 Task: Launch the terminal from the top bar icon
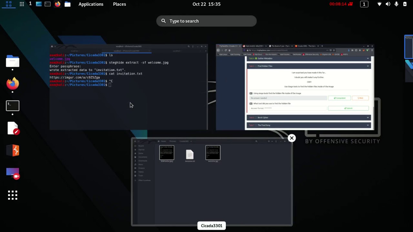point(48,4)
